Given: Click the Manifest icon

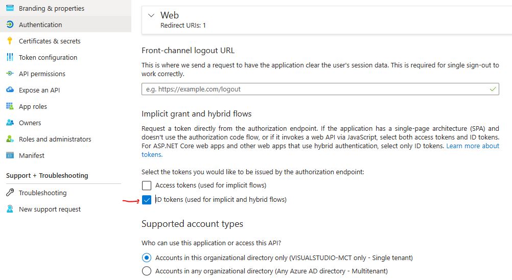Looking at the screenshot, I should point(10,155).
